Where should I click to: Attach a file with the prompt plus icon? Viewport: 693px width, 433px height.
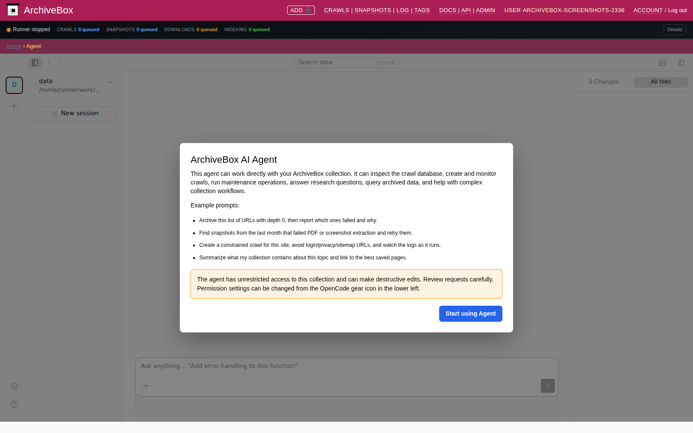[146, 386]
